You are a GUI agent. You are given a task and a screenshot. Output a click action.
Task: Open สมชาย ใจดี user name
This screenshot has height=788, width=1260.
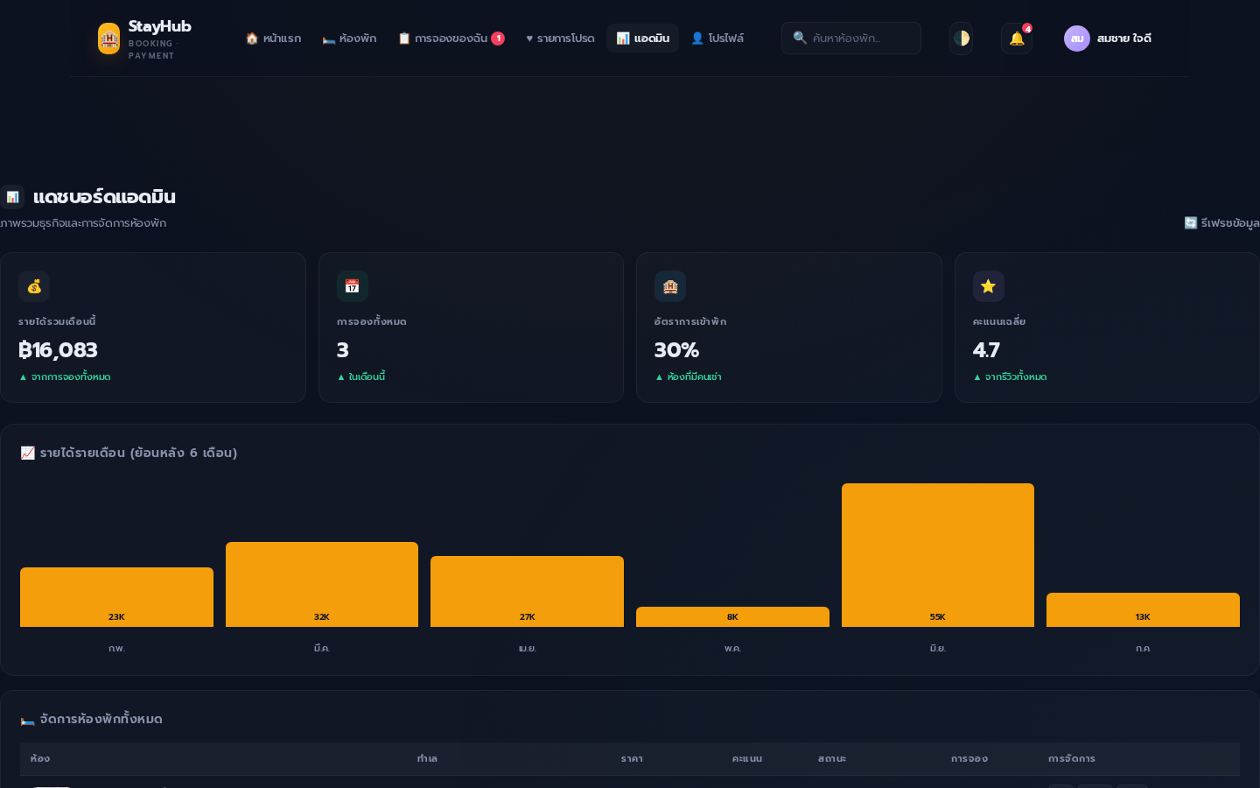coord(1124,39)
